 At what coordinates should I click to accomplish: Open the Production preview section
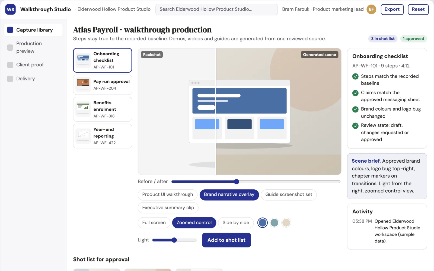(x=33, y=47)
